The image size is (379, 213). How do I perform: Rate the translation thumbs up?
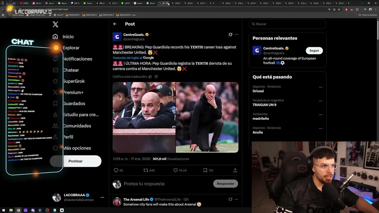pyautogui.click(x=150, y=77)
